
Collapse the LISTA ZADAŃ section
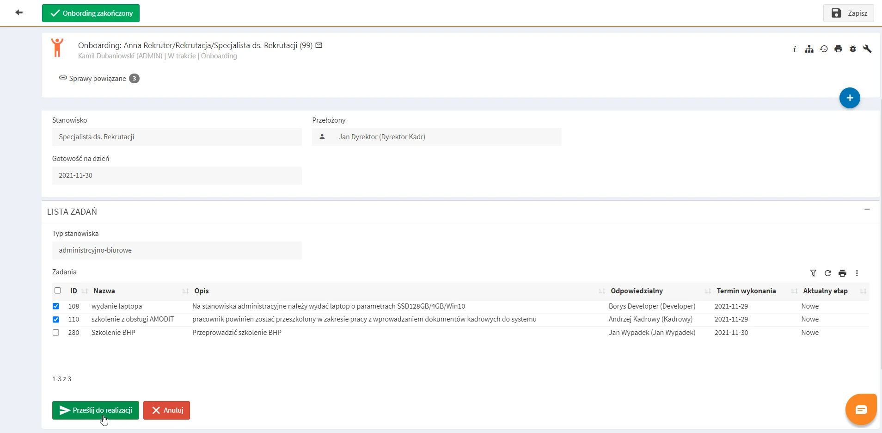[867, 210]
